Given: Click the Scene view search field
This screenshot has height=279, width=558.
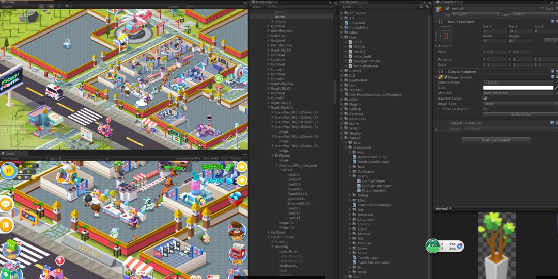Looking at the screenshot, I should pos(215,6).
